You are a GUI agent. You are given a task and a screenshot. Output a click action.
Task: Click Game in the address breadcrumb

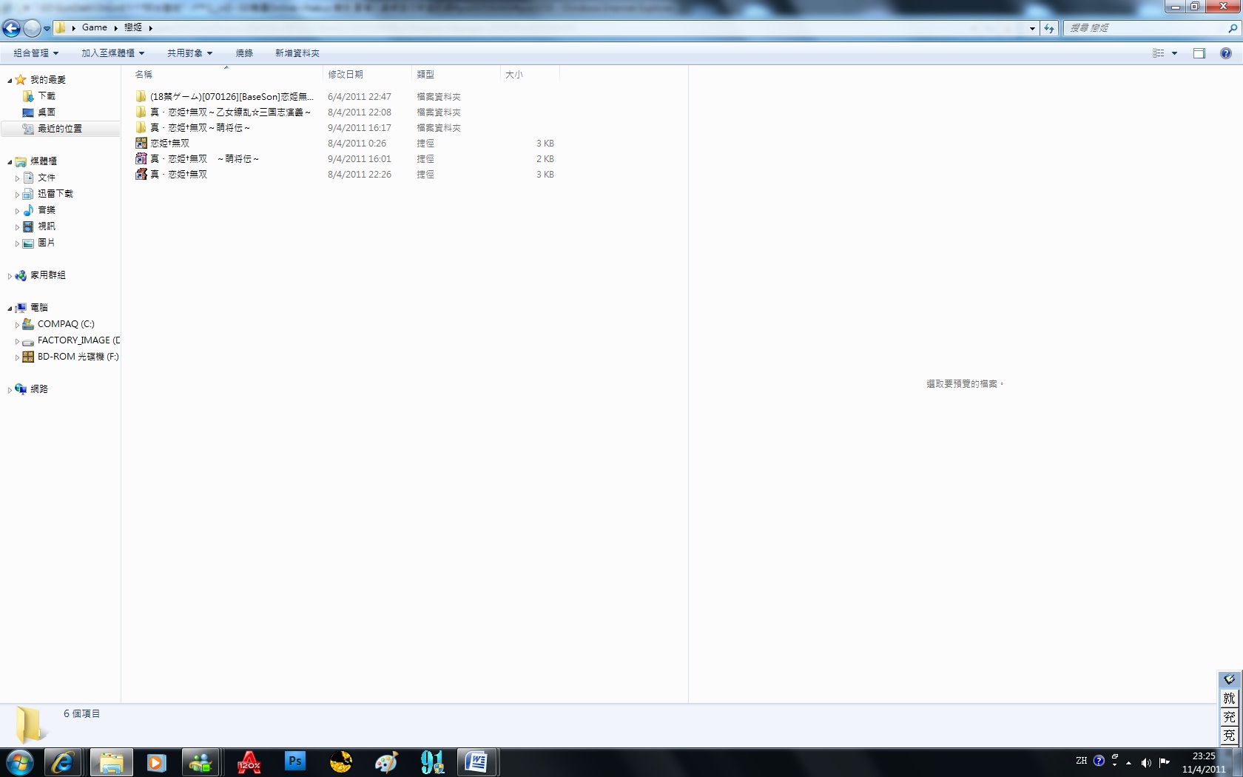(x=95, y=27)
